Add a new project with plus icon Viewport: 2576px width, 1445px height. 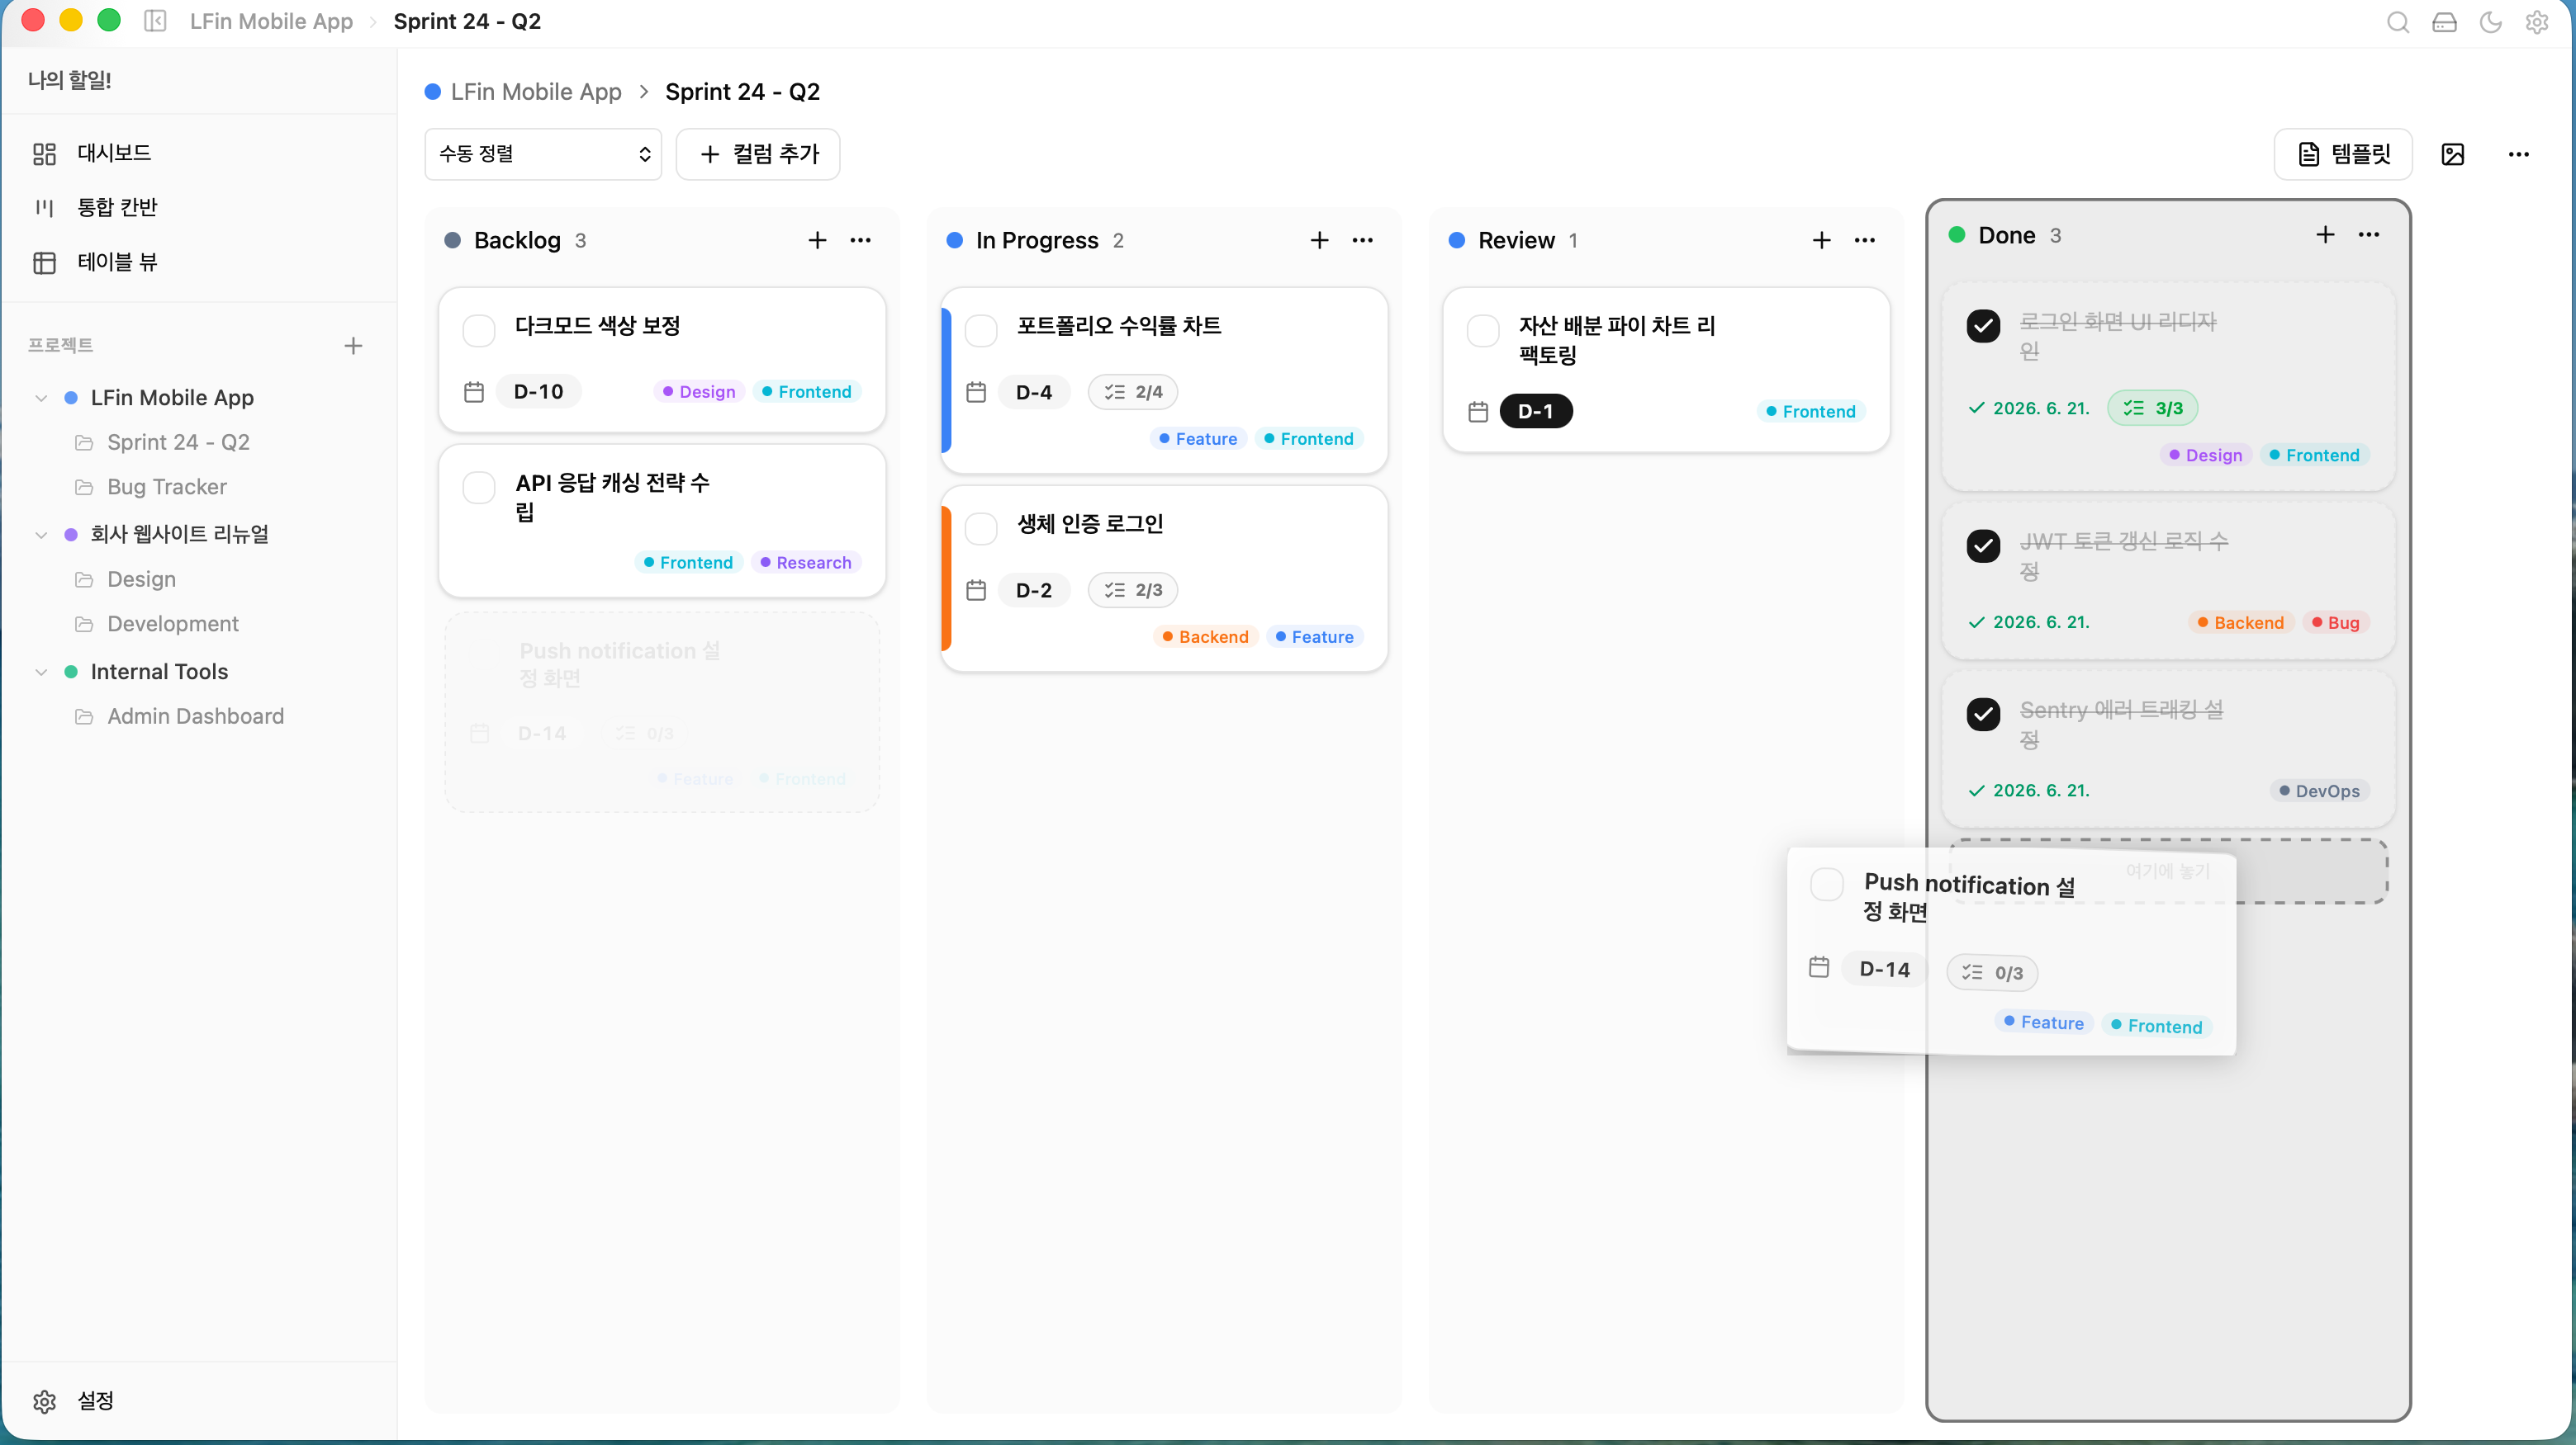coord(353,346)
